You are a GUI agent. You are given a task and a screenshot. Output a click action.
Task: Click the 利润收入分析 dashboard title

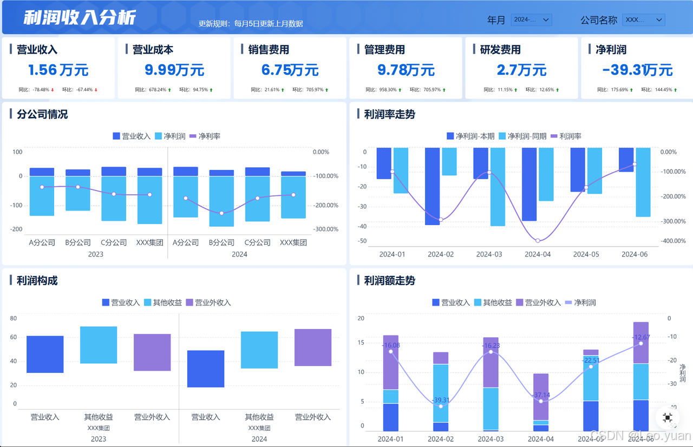tap(80, 18)
